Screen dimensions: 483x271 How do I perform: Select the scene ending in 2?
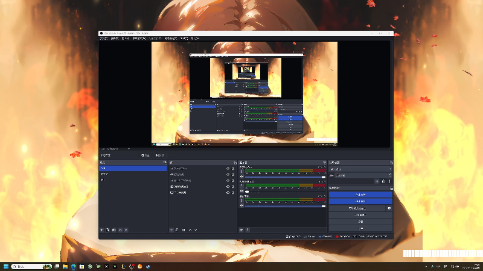point(133,174)
